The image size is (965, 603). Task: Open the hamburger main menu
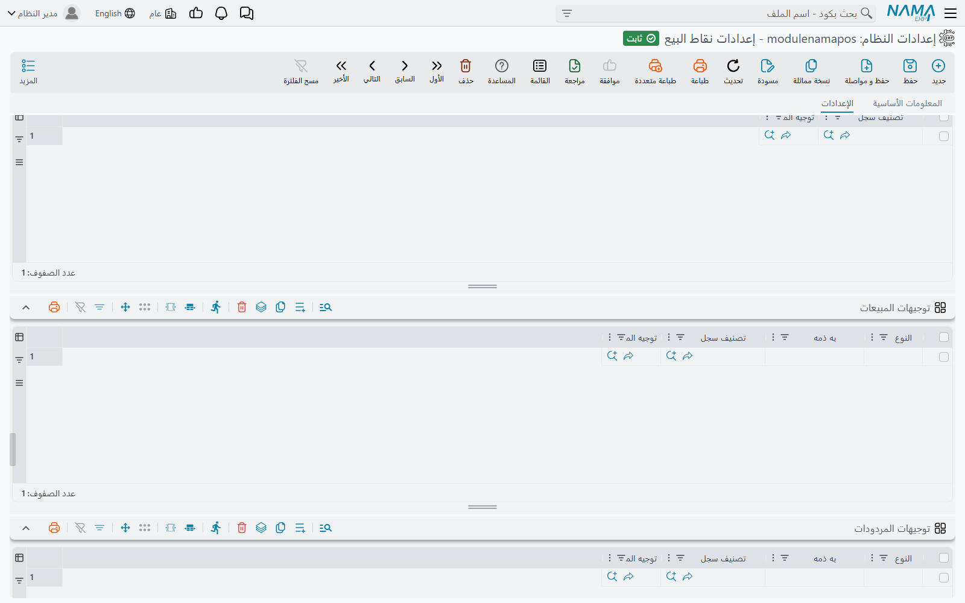click(951, 13)
